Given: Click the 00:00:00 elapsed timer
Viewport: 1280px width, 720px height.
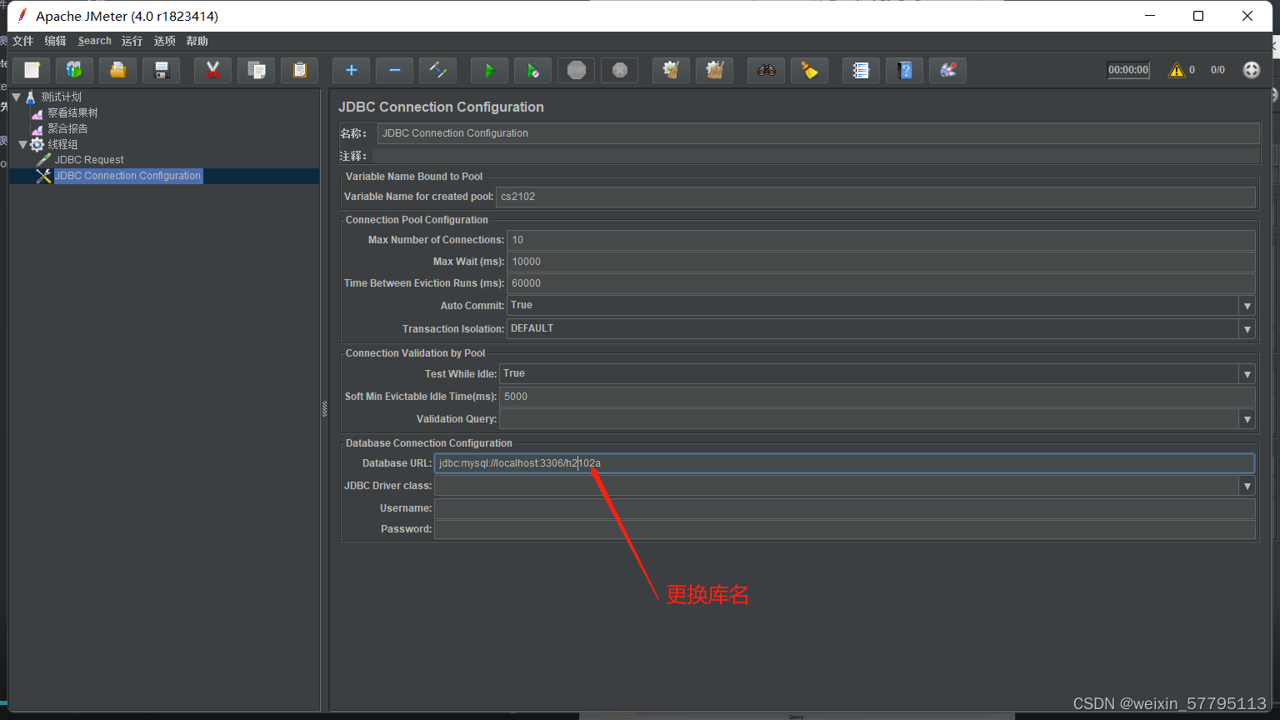Looking at the screenshot, I should tap(1128, 70).
